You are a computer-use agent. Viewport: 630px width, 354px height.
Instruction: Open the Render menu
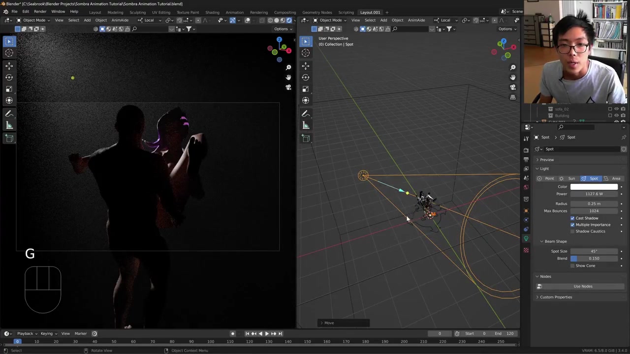40,12
